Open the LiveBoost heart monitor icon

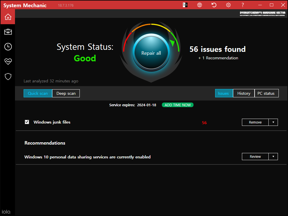pyautogui.click(x=8, y=62)
